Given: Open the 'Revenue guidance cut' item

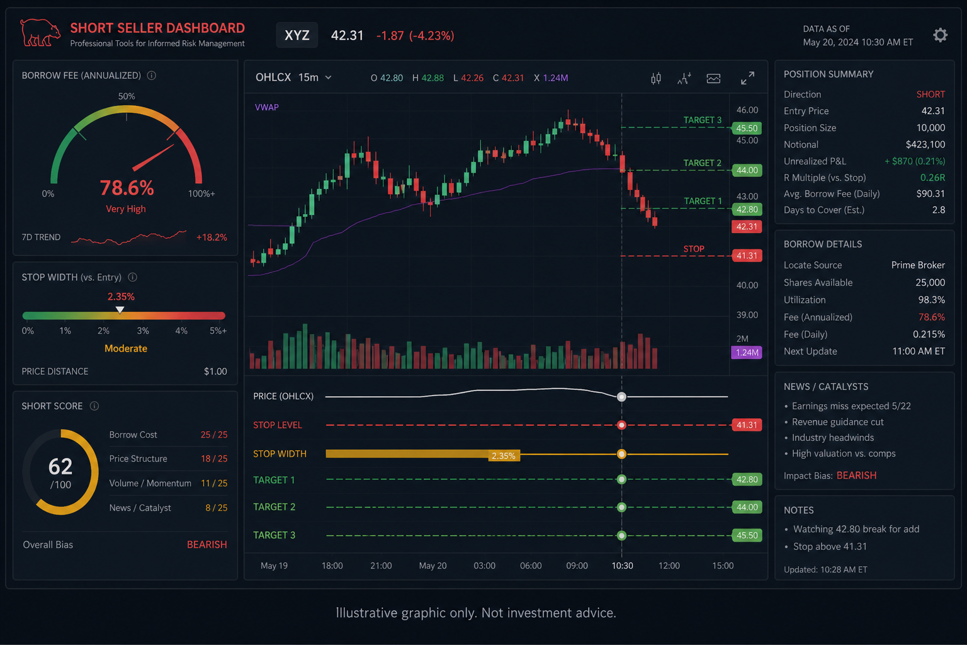Looking at the screenshot, I should click(x=837, y=422).
